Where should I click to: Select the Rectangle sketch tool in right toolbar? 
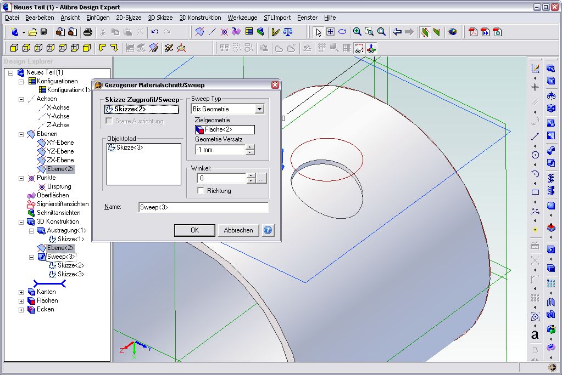pos(535,192)
